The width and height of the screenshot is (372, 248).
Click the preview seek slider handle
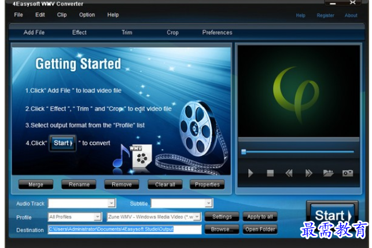(x=244, y=152)
